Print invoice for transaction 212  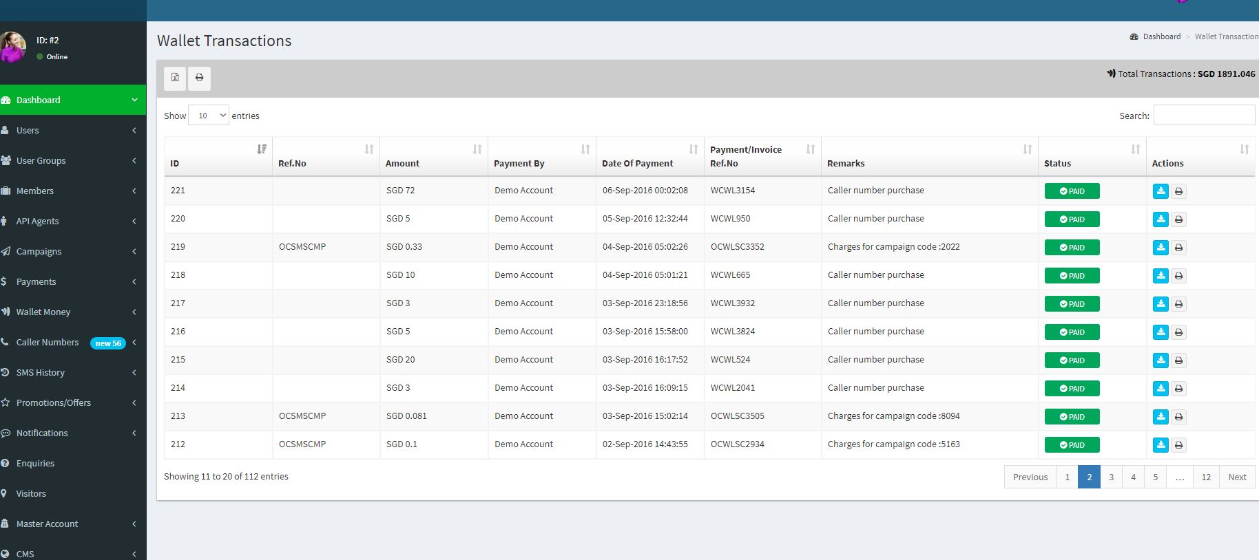(1178, 445)
